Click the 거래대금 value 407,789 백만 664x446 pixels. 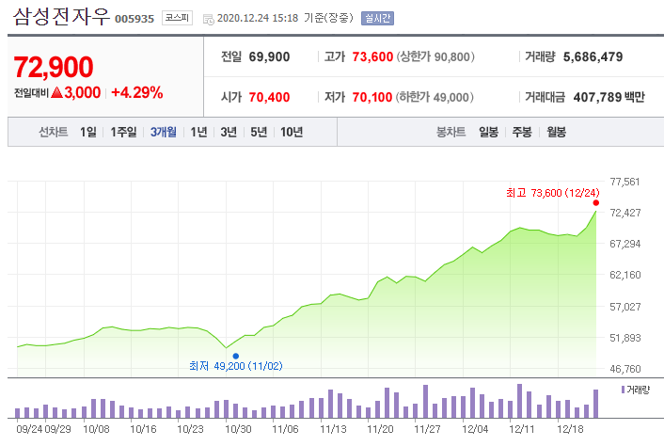click(x=609, y=98)
